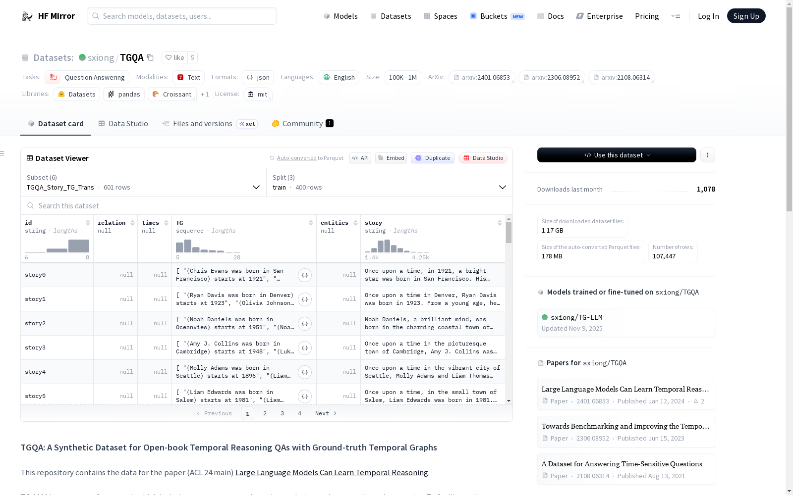Click the id lengths histogram bar

pos(57,246)
